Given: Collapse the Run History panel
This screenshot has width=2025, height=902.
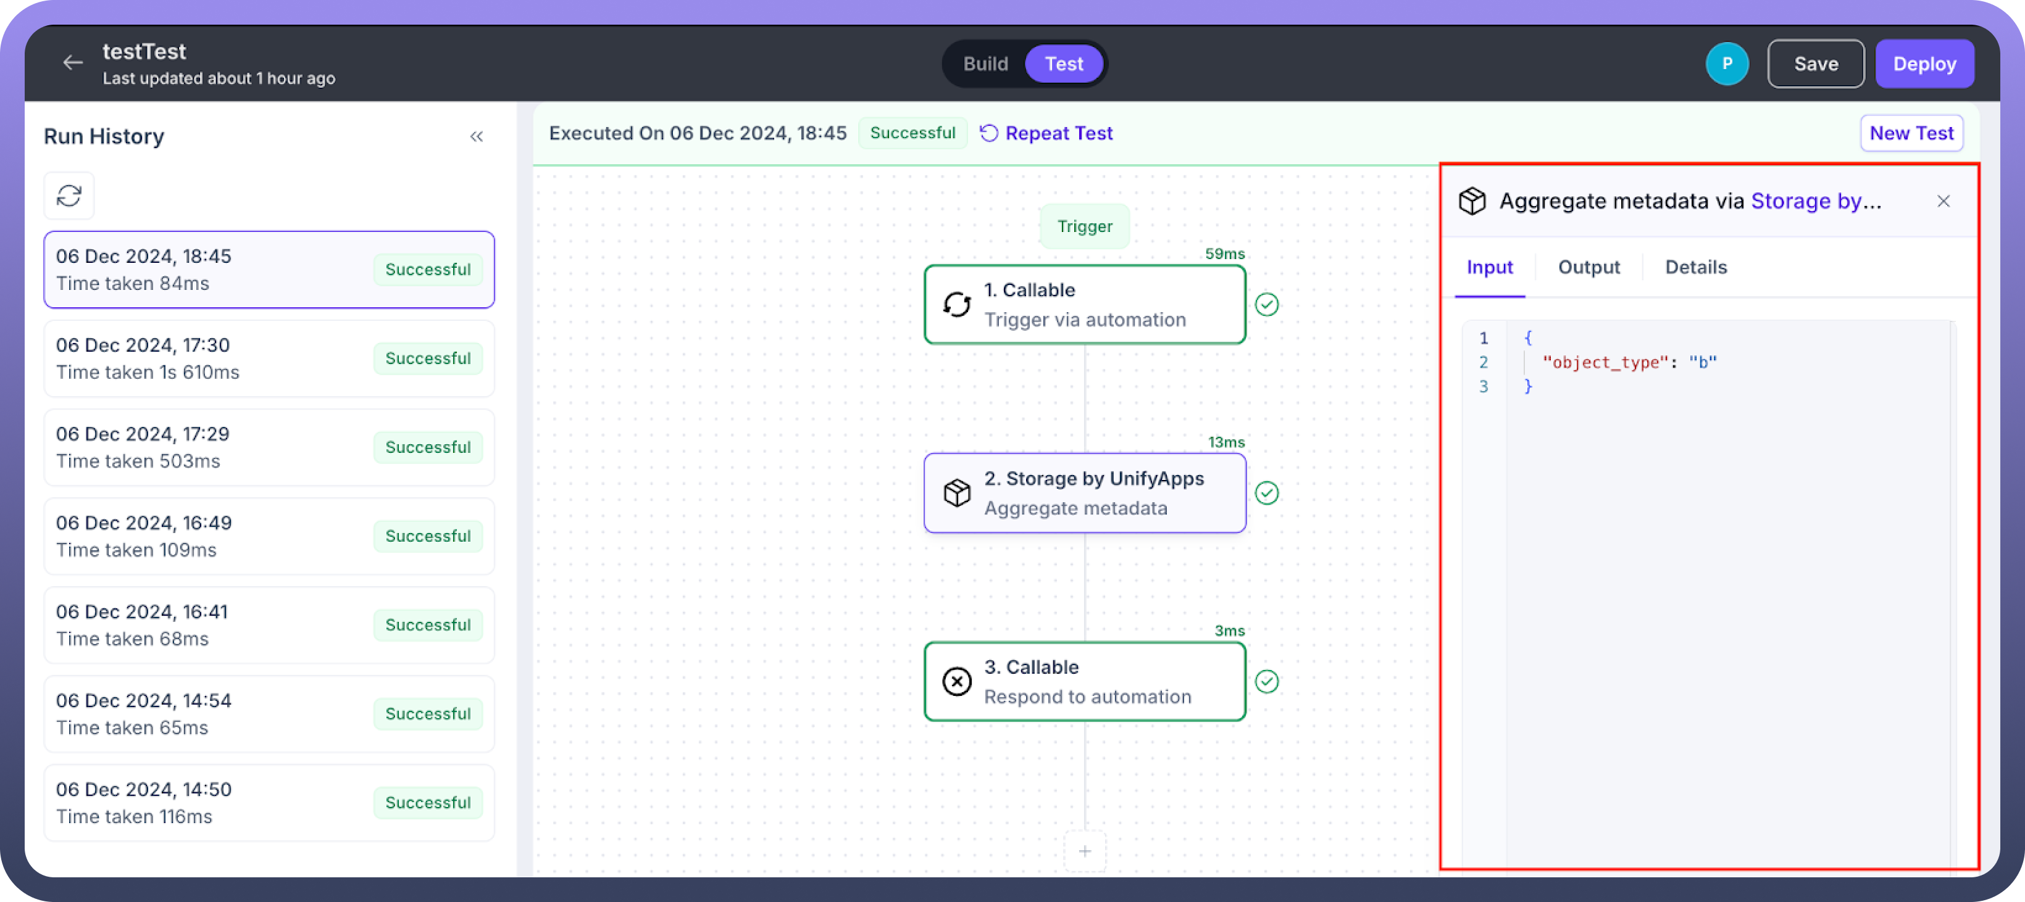Looking at the screenshot, I should tap(477, 137).
